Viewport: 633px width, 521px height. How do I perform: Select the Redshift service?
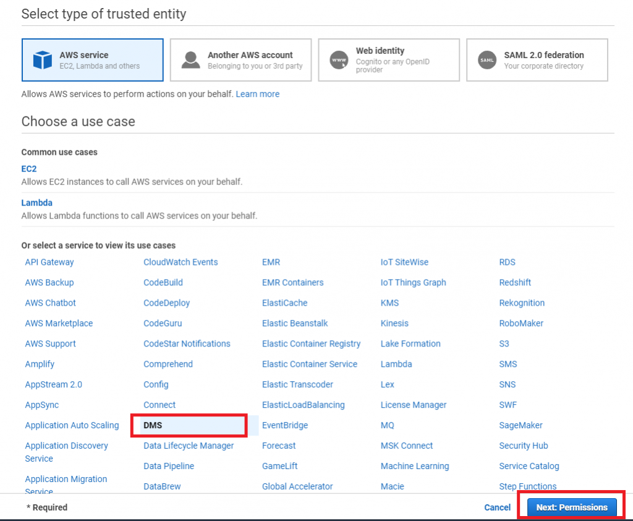point(515,282)
